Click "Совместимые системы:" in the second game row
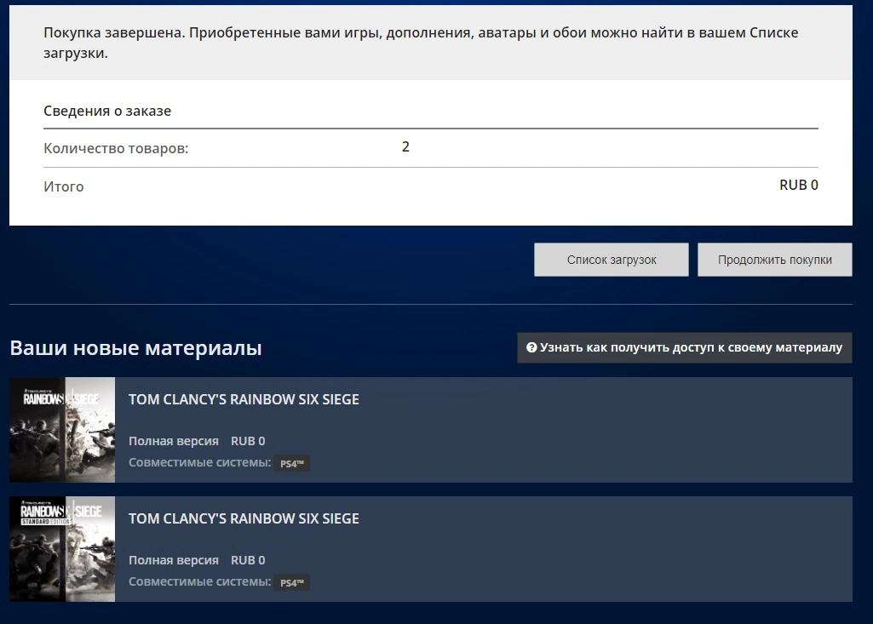The height and width of the screenshot is (624, 873). pyautogui.click(x=200, y=581)
